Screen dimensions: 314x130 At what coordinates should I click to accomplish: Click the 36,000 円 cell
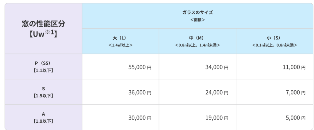[x=140, y=92]
